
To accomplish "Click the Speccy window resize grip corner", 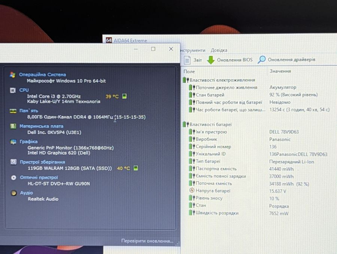I will [177, 243].
